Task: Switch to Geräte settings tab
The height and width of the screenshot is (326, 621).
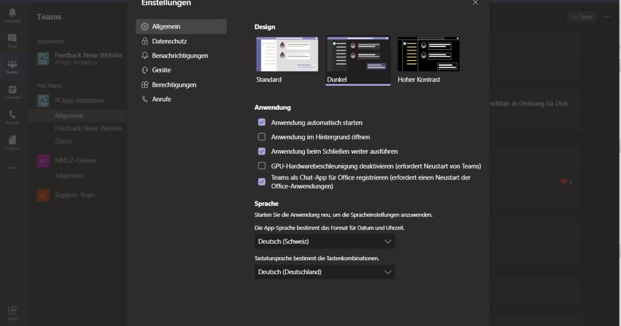Action: (181, 70)
